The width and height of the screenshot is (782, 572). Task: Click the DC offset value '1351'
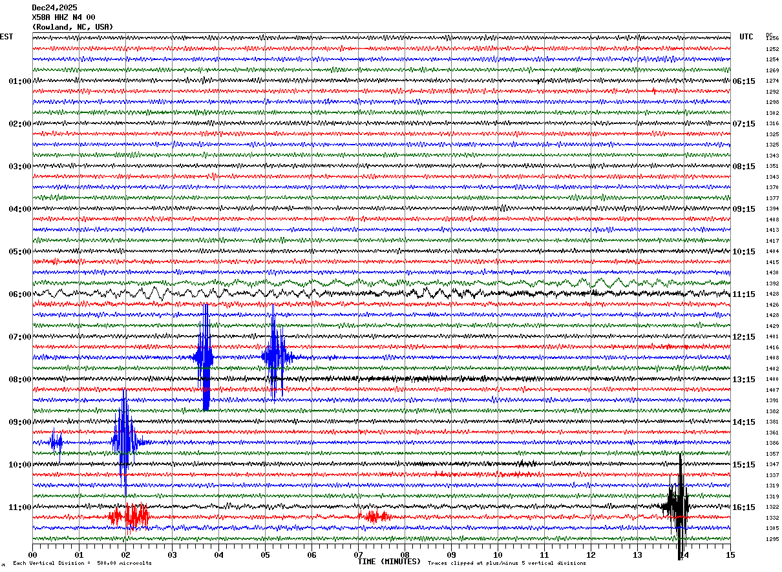click(772, 167)
